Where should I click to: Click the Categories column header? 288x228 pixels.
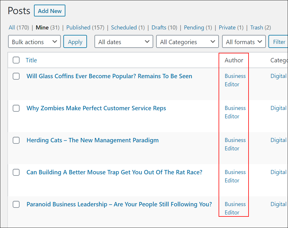pos(279,60)
